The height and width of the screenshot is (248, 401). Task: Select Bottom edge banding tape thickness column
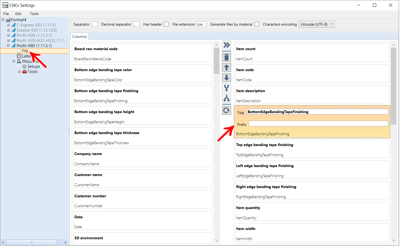[x=143, y=137]
